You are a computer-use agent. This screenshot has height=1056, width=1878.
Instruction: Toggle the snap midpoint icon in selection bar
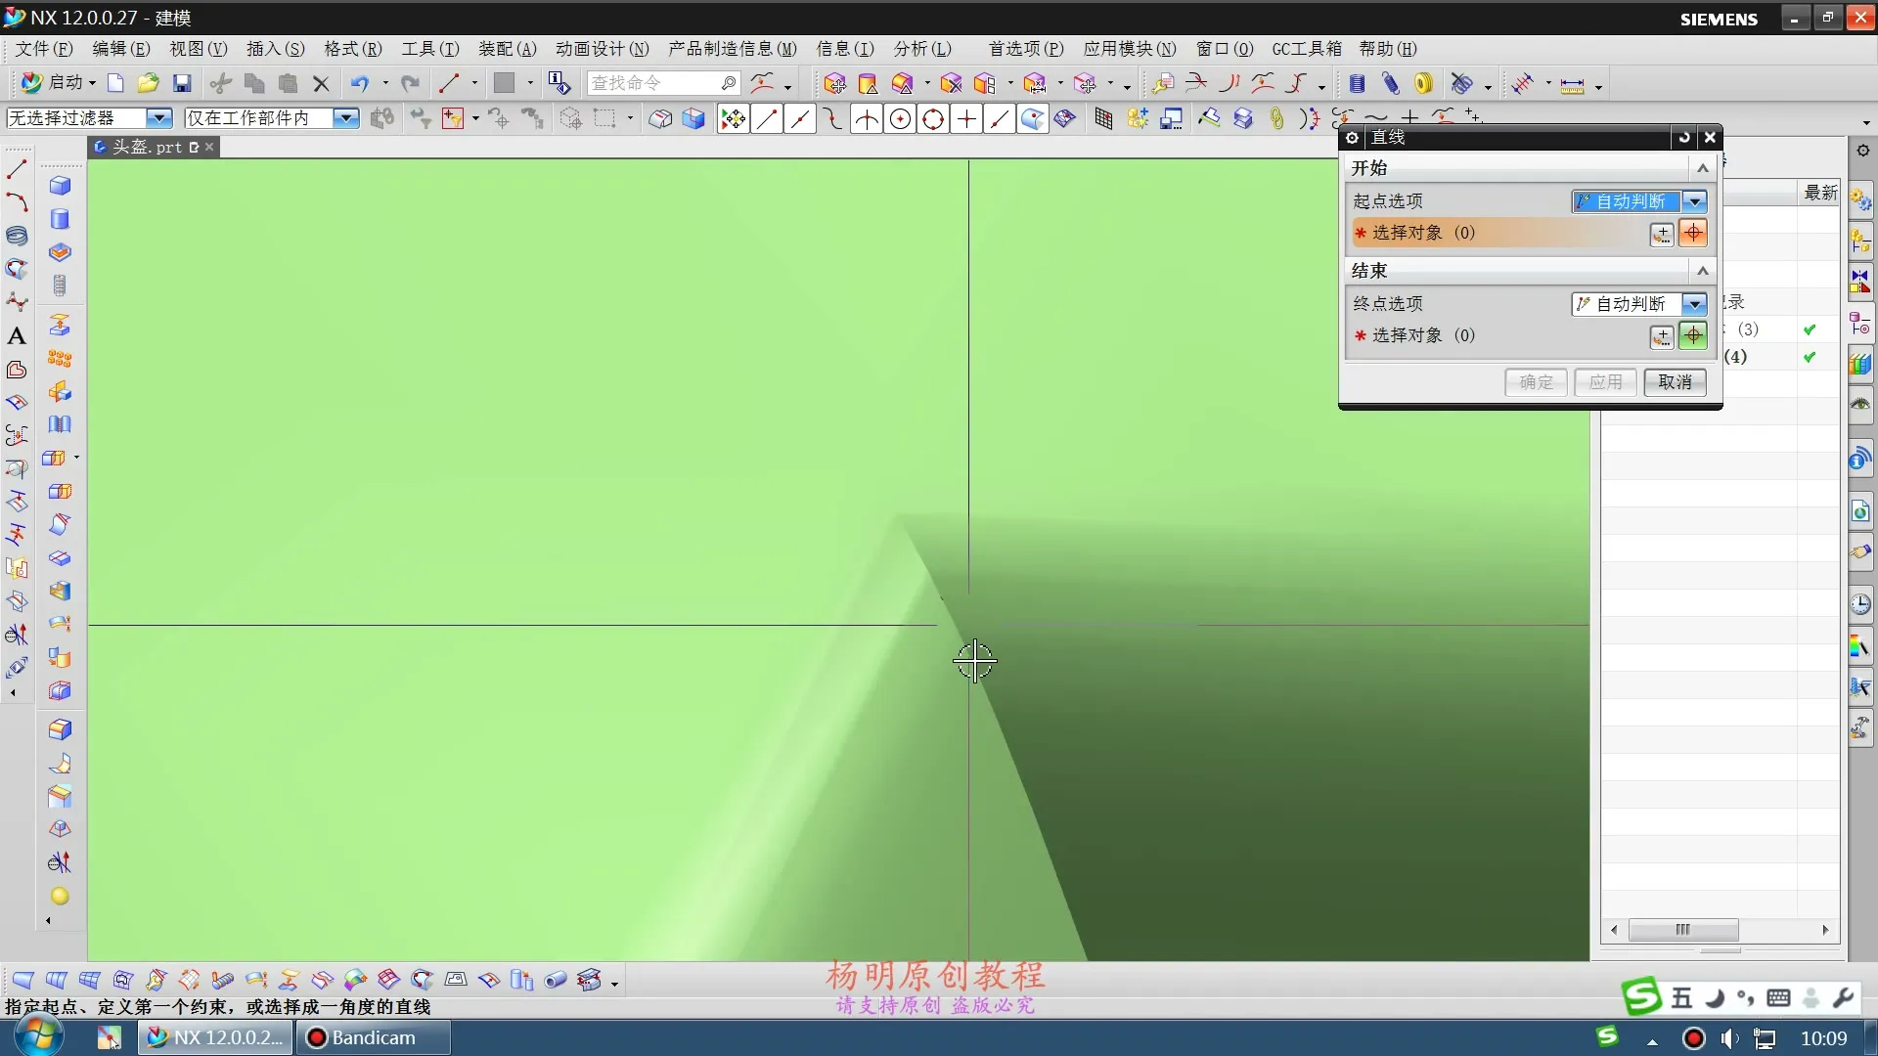click(x=799, y=119)
